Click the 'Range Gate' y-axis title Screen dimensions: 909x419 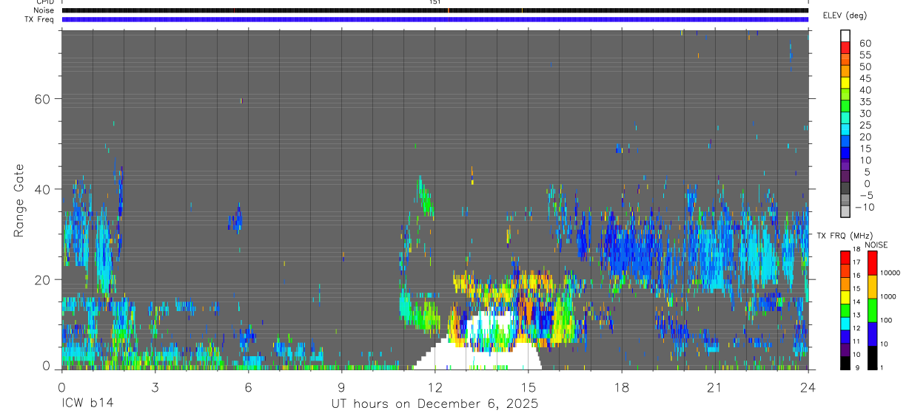[19, 200]
